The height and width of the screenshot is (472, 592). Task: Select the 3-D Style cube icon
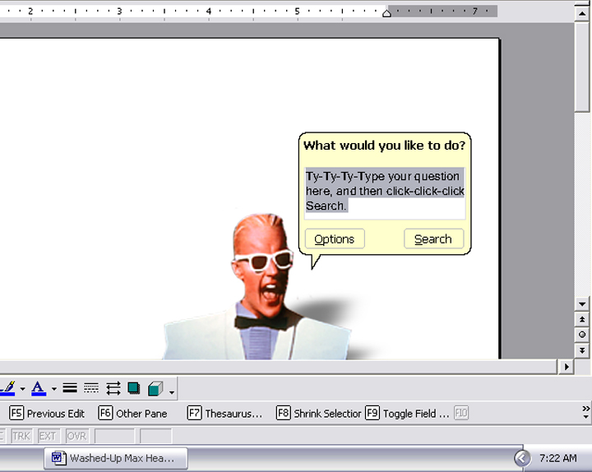[x=155, y=388]
